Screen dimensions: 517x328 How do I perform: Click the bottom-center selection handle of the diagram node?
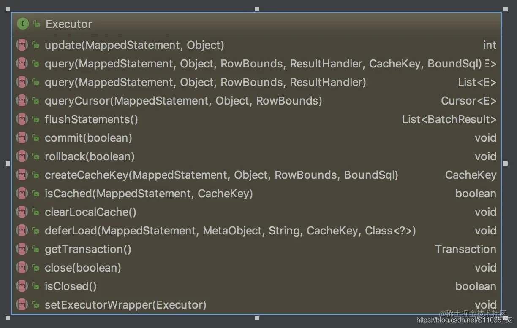[256, 318]
